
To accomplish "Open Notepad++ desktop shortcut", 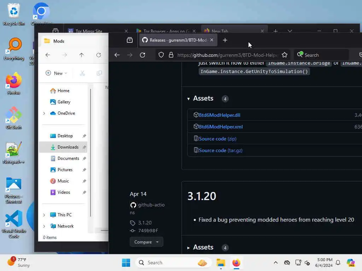I will [x=14, y=152].
